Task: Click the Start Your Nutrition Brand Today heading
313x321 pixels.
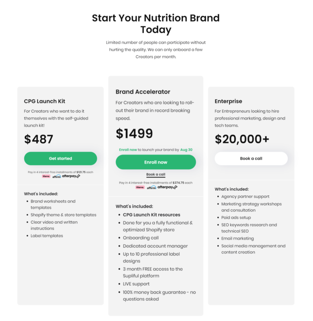Action: [156, 24]
